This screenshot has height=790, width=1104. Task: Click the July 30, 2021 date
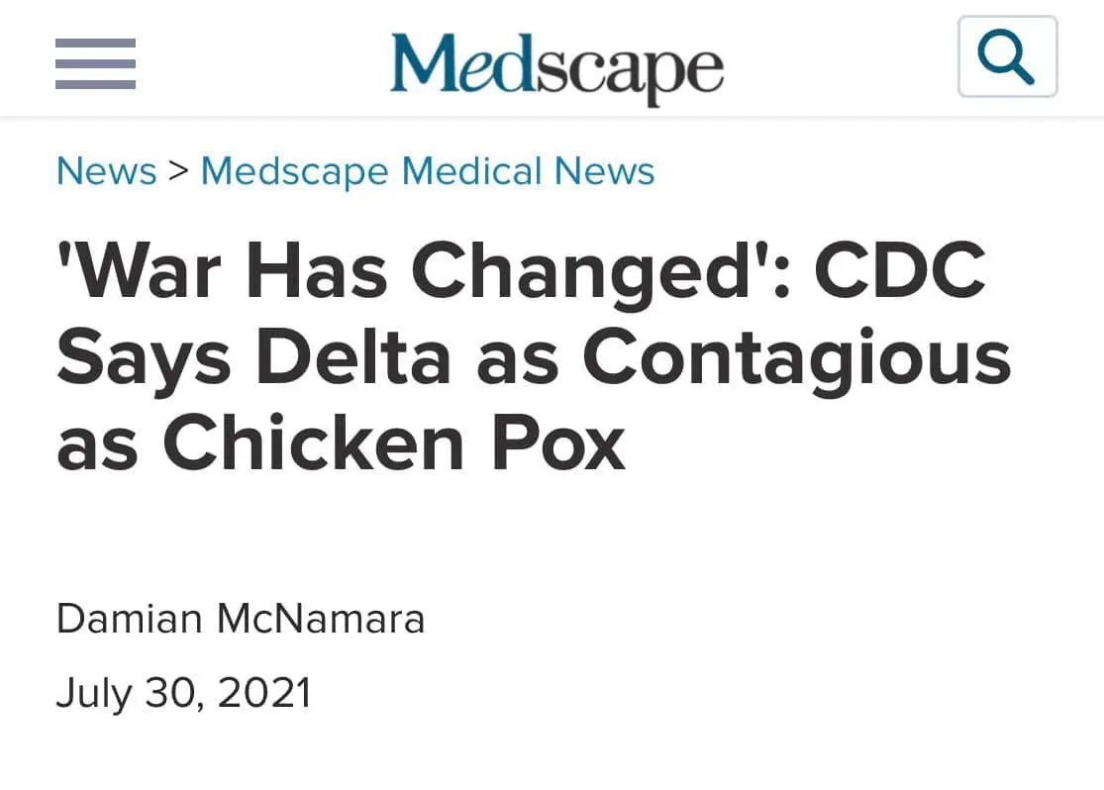[184, 693]
